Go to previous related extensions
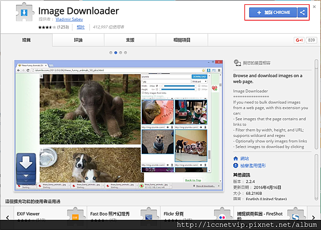The width and height of the screenshot is (321, 230). point(7,218)
